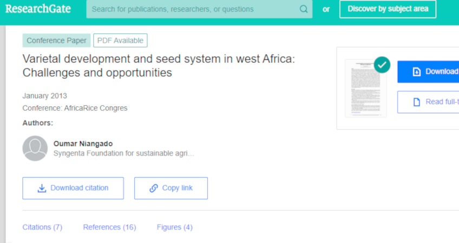
Task: Open author Oumar Niangado's profile link
Action: click(83, 144)
